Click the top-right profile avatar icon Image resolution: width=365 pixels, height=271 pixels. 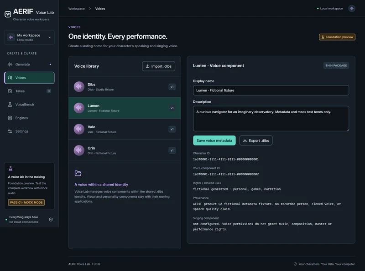tap(352, 8)
